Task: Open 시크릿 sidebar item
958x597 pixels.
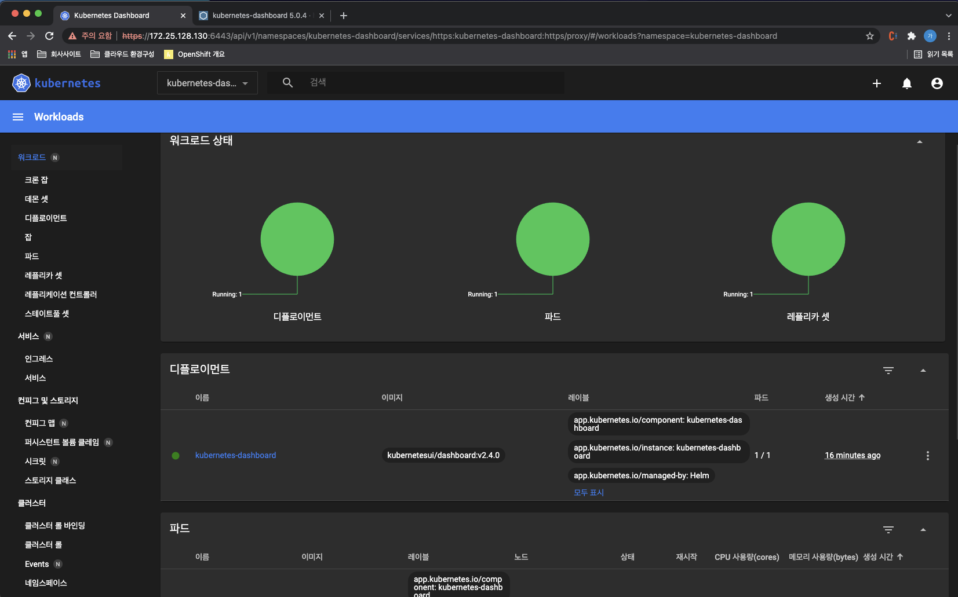Action: (x=35, y=462)
